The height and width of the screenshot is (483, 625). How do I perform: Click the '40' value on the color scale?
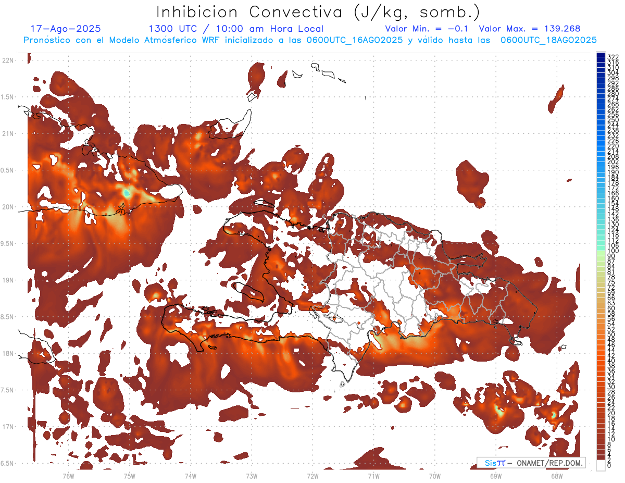(611, 361)
